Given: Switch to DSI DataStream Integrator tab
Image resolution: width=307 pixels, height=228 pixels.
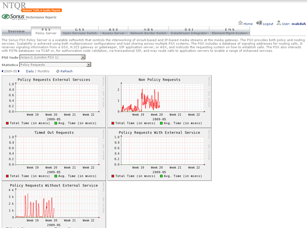Looking at the screenshot, I should point(189,31).
